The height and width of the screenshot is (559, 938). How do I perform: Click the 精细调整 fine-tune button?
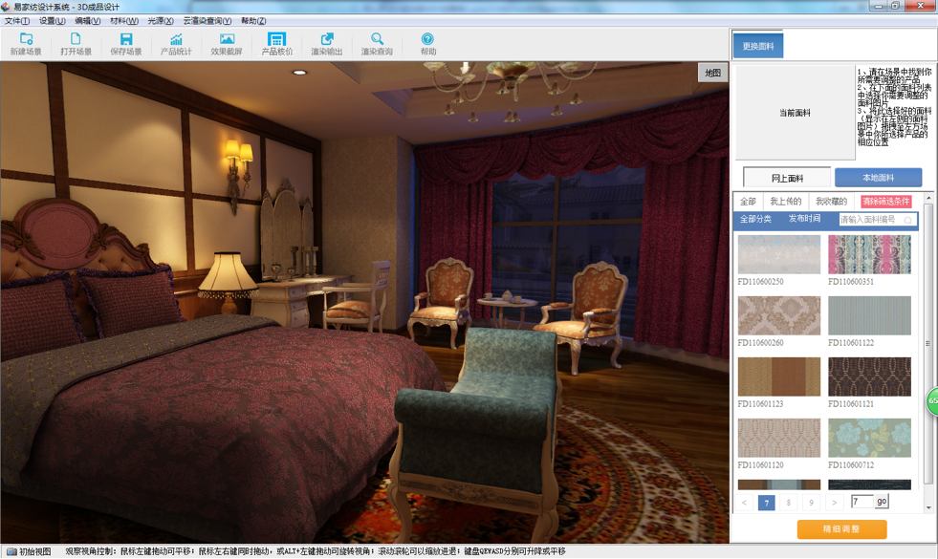(x=841, y=529)
